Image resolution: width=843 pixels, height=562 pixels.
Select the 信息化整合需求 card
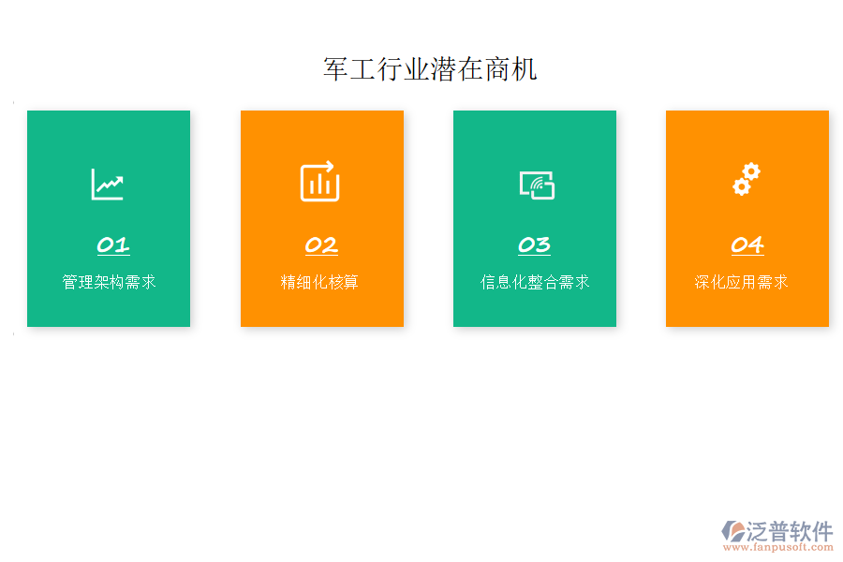coord(535,218)
